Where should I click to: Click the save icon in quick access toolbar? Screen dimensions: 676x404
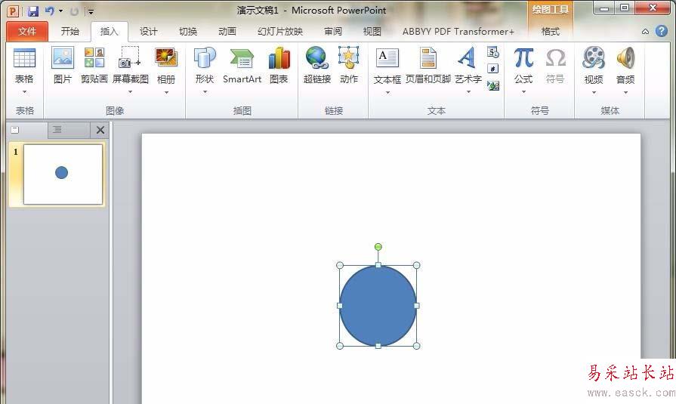(x=32, y=11)
